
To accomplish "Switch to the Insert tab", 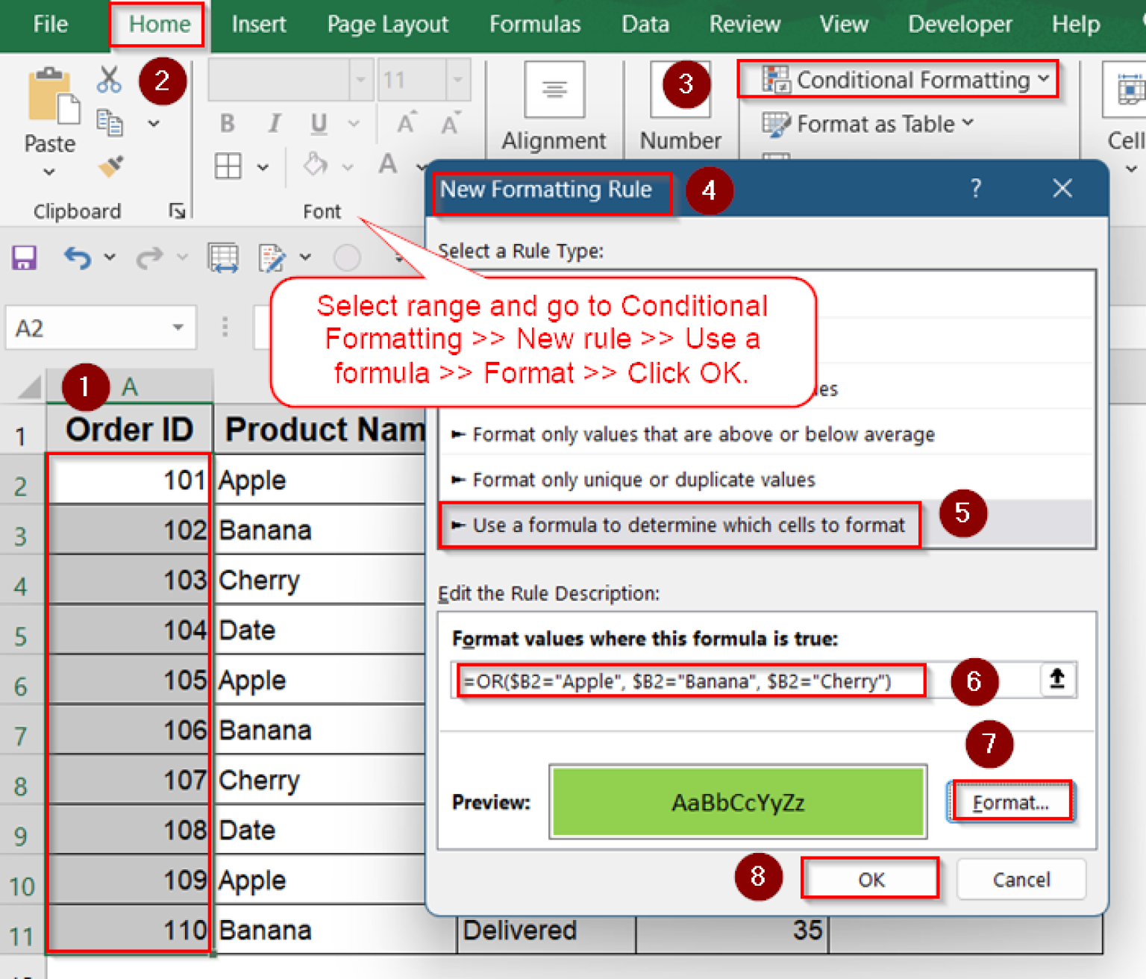I will click(x=258, y=25).
